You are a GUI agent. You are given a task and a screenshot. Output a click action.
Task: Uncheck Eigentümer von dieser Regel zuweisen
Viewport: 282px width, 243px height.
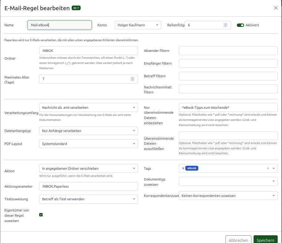point(41,215)
